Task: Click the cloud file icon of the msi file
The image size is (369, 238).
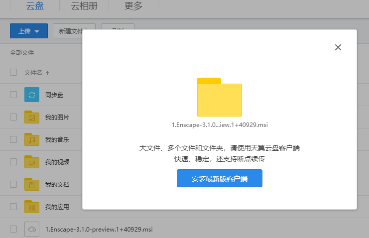Action: (32, 229)
